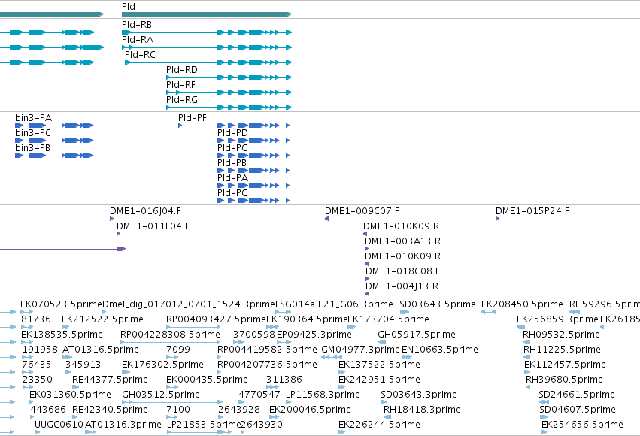This screenshot has width=640, height=436.
Task: Click the DME1-003A13.R feature label
Action: [x=402, y=241]
